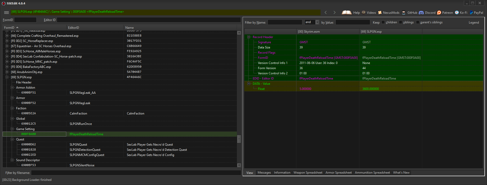The width and height of the screenshot is (487, 185).
Task: Collapse the Quest group
Action: pos(12,139)
